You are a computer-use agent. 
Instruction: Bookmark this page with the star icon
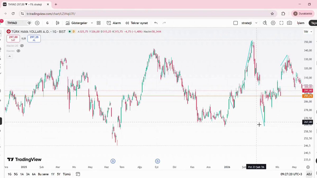[x=272, y=14]
